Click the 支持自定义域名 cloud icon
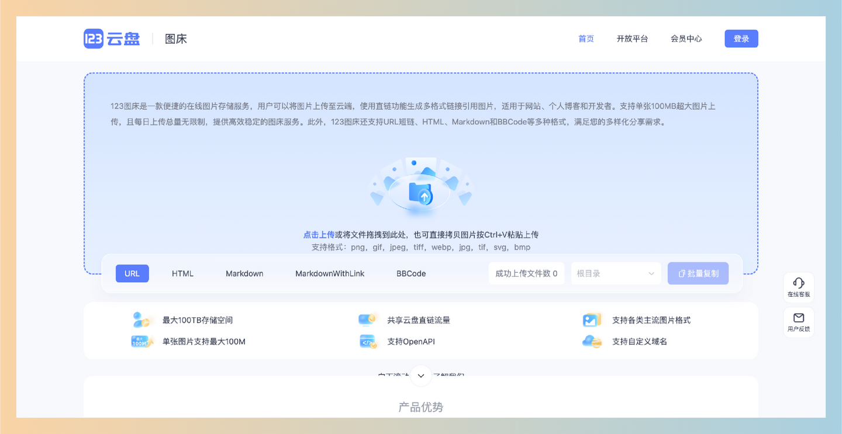 pos(592,341)
